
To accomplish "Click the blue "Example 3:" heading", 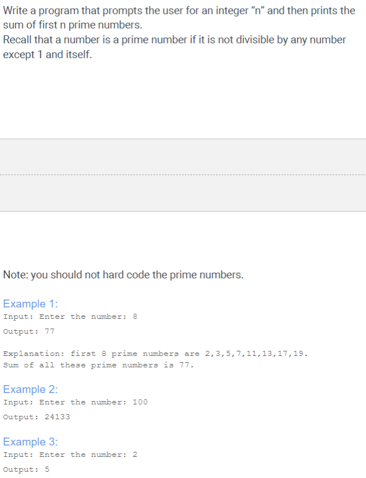I will (30, 441).
